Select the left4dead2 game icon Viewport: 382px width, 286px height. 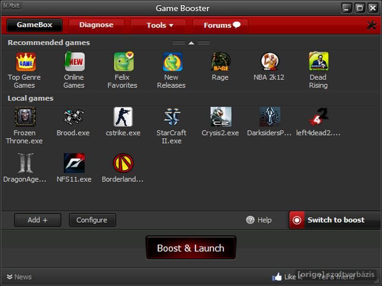click(x=318, y=117)
